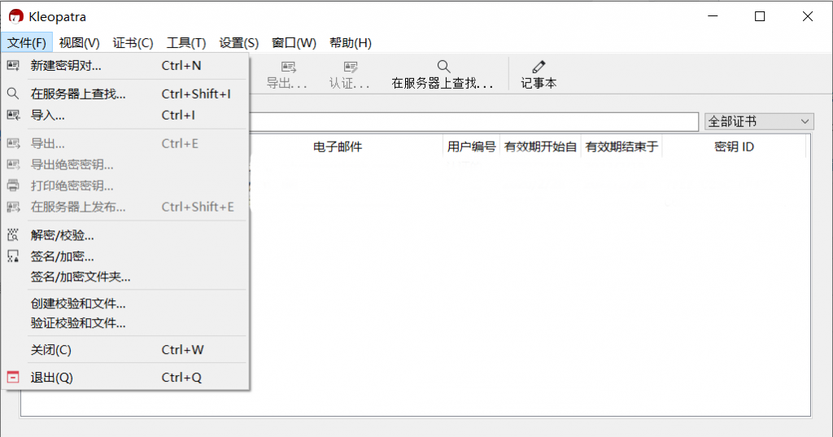Viewport: 833px width, 437px height.
Task: Click the magnifier icon beside 在服务器上查找 menu entry
Action: click(13, 94)
